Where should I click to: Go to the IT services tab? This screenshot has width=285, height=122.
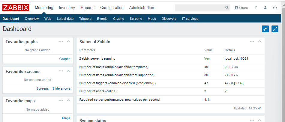190,19
